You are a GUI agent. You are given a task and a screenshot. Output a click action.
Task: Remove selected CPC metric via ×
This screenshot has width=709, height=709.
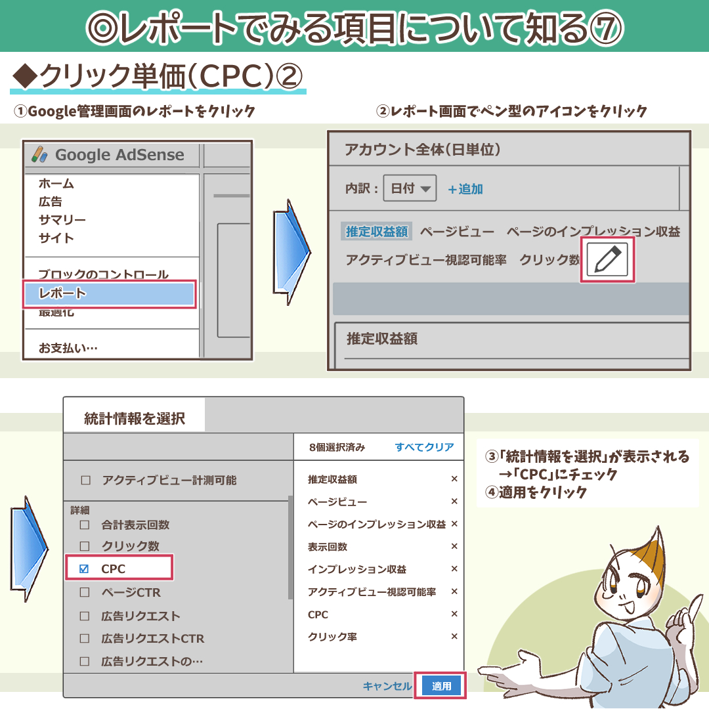tap(454, 614)
